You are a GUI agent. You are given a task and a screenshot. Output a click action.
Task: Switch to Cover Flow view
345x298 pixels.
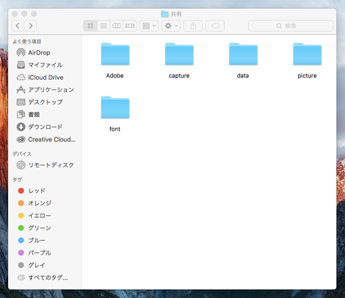[130, 26]
